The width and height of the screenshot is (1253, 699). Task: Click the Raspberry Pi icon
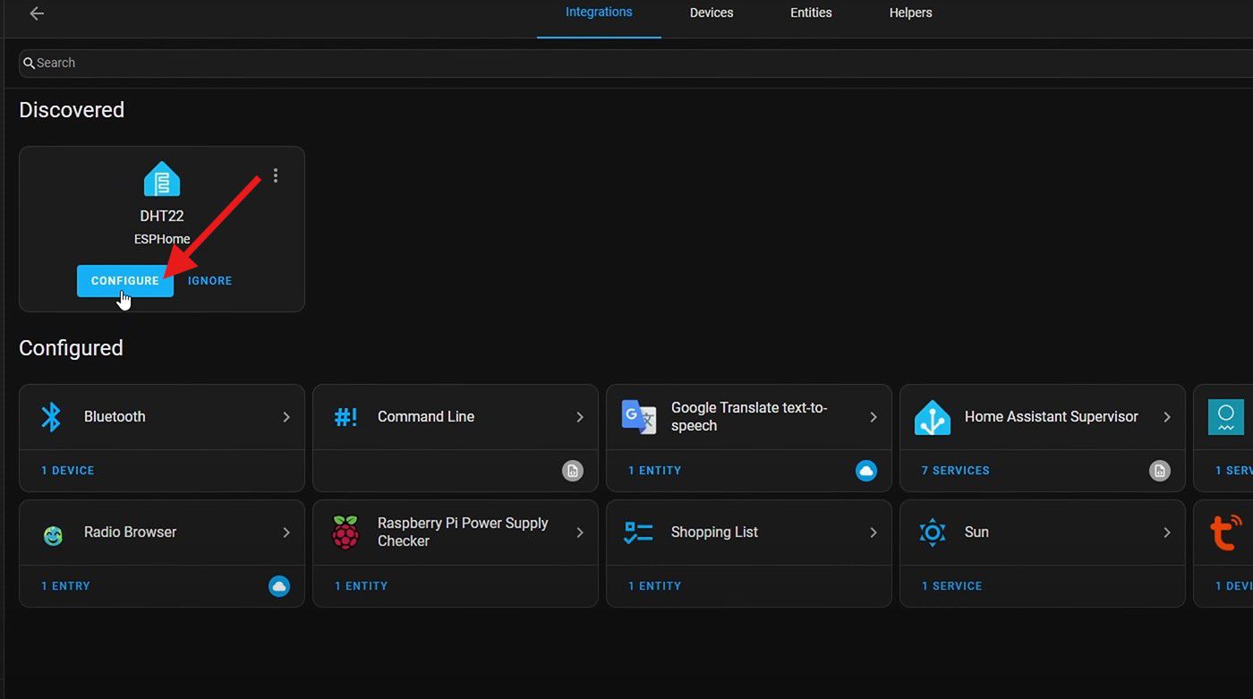(x=345, y=533)
